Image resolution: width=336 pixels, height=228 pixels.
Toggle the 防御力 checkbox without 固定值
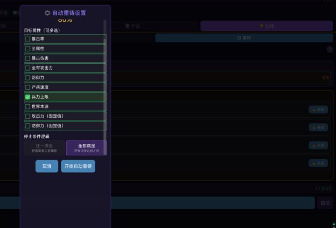click(28, 78)
